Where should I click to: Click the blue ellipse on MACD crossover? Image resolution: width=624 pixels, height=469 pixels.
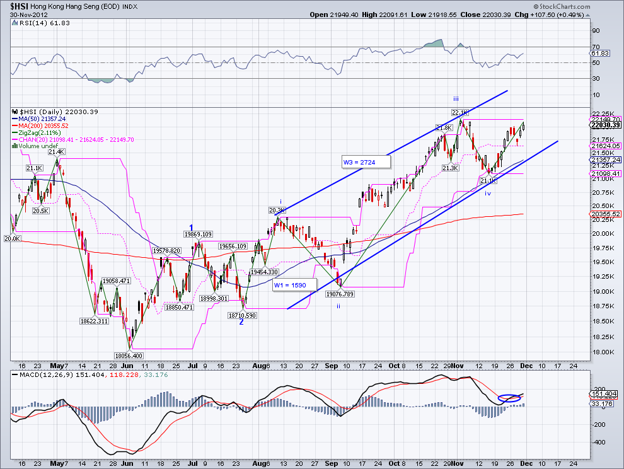click(509, 398)
